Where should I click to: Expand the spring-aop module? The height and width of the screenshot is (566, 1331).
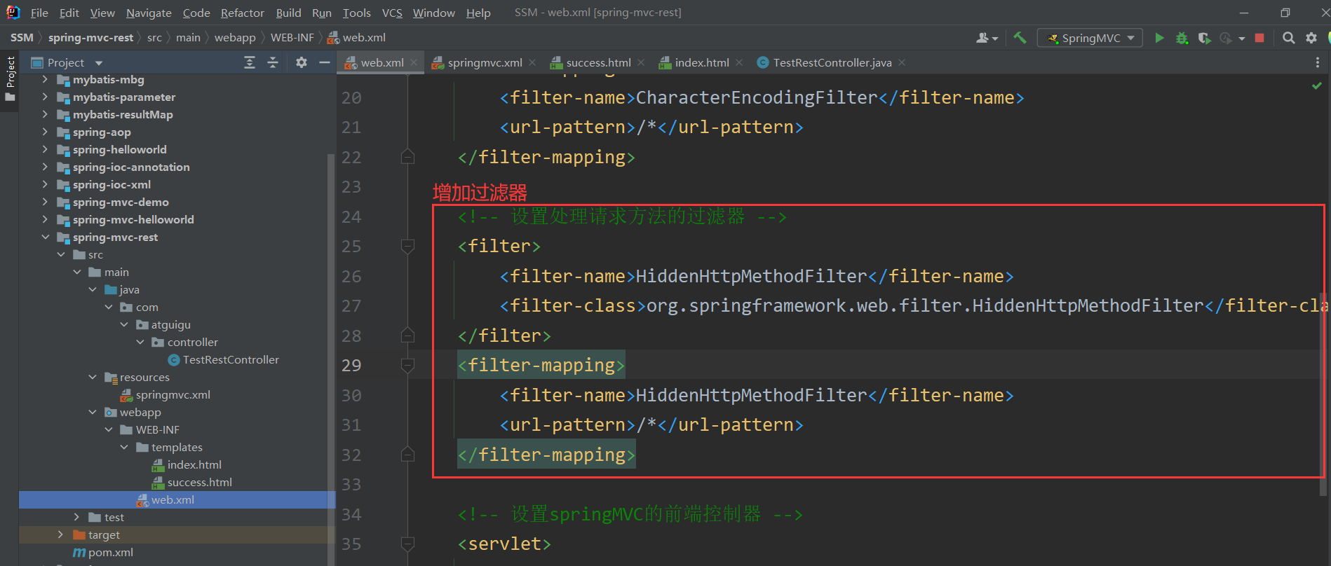coord(45,132)
